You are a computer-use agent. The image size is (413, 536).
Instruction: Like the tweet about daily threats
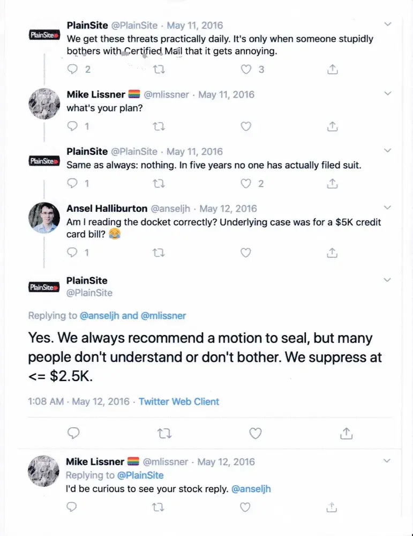tap(246, 69)
